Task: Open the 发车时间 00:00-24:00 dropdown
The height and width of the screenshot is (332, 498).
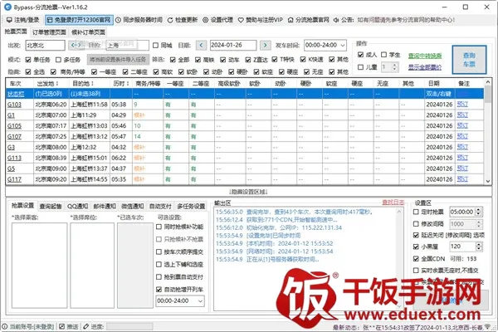Action: pos(343,46)
